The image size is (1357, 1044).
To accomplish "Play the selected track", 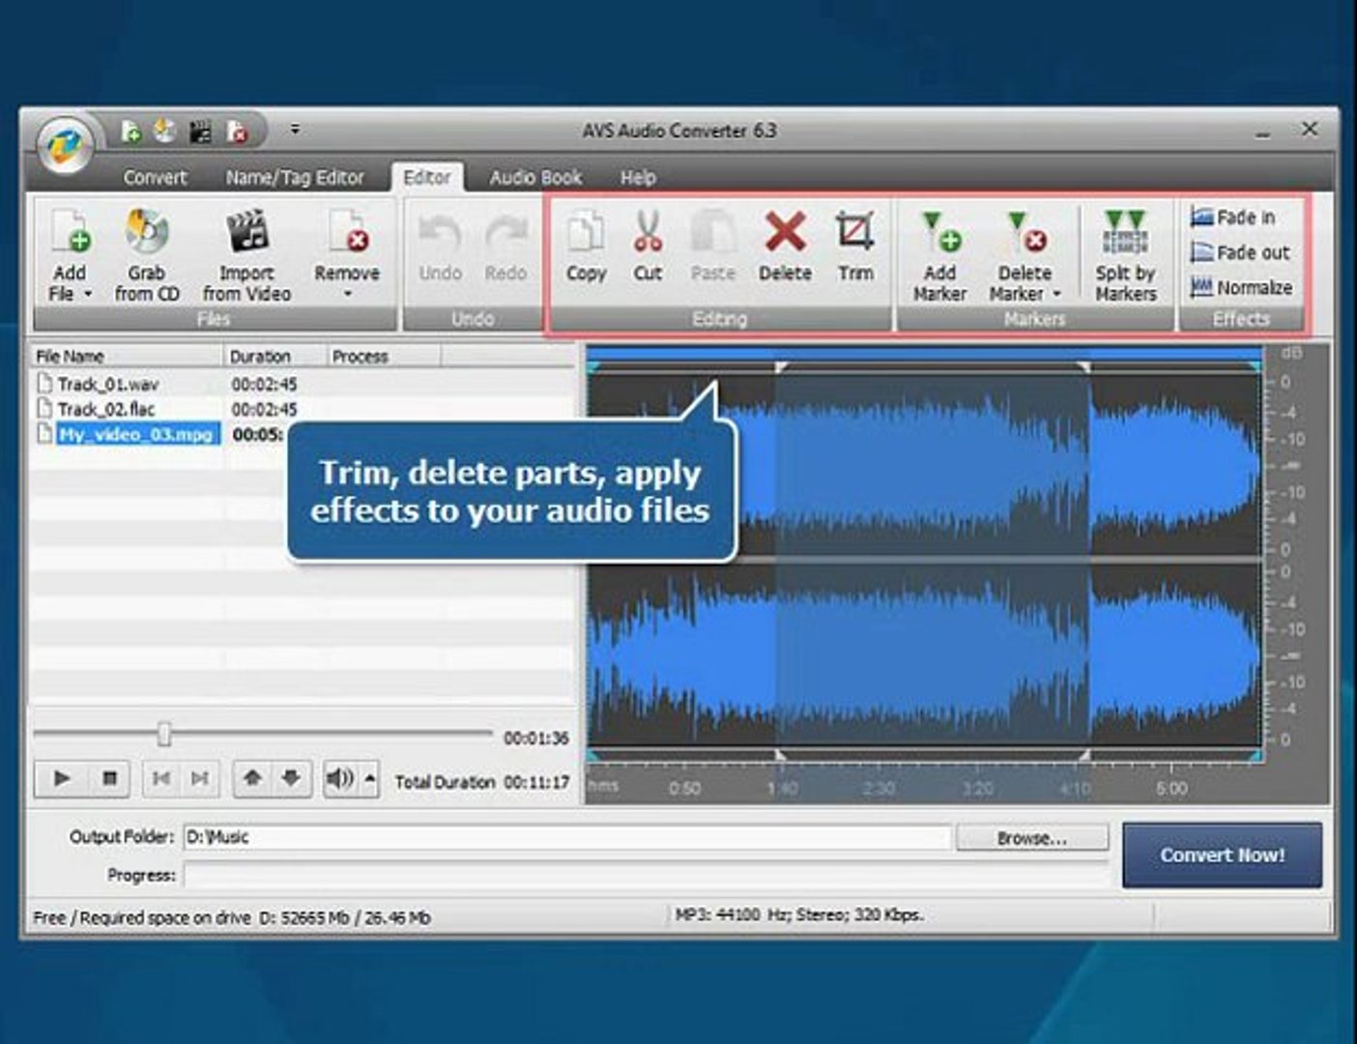I will (x=62, y=778).
